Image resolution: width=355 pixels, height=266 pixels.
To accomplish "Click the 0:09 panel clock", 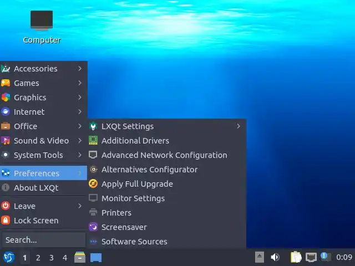I will tap(344, 257).
